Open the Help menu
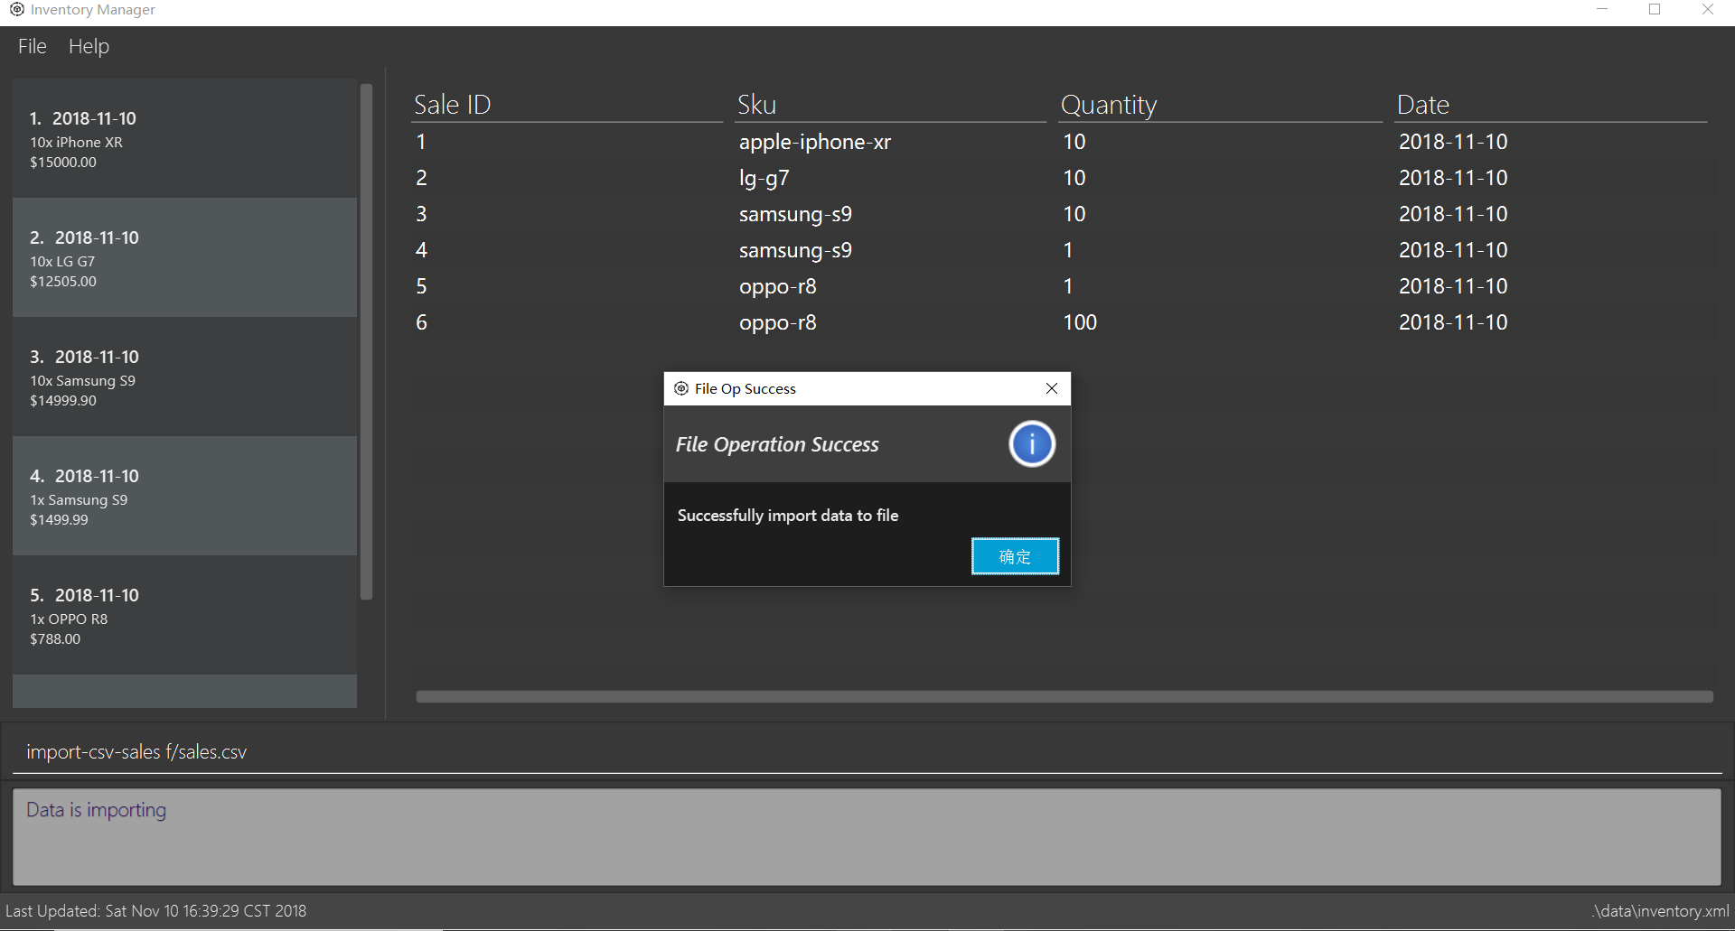Viewport: 1735px width, 931px height. pyautogui.click(x=89, y=46)
